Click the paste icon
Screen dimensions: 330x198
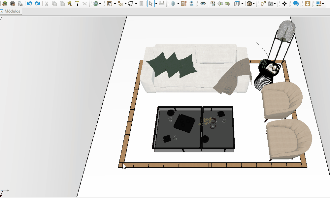pos(62,4)
